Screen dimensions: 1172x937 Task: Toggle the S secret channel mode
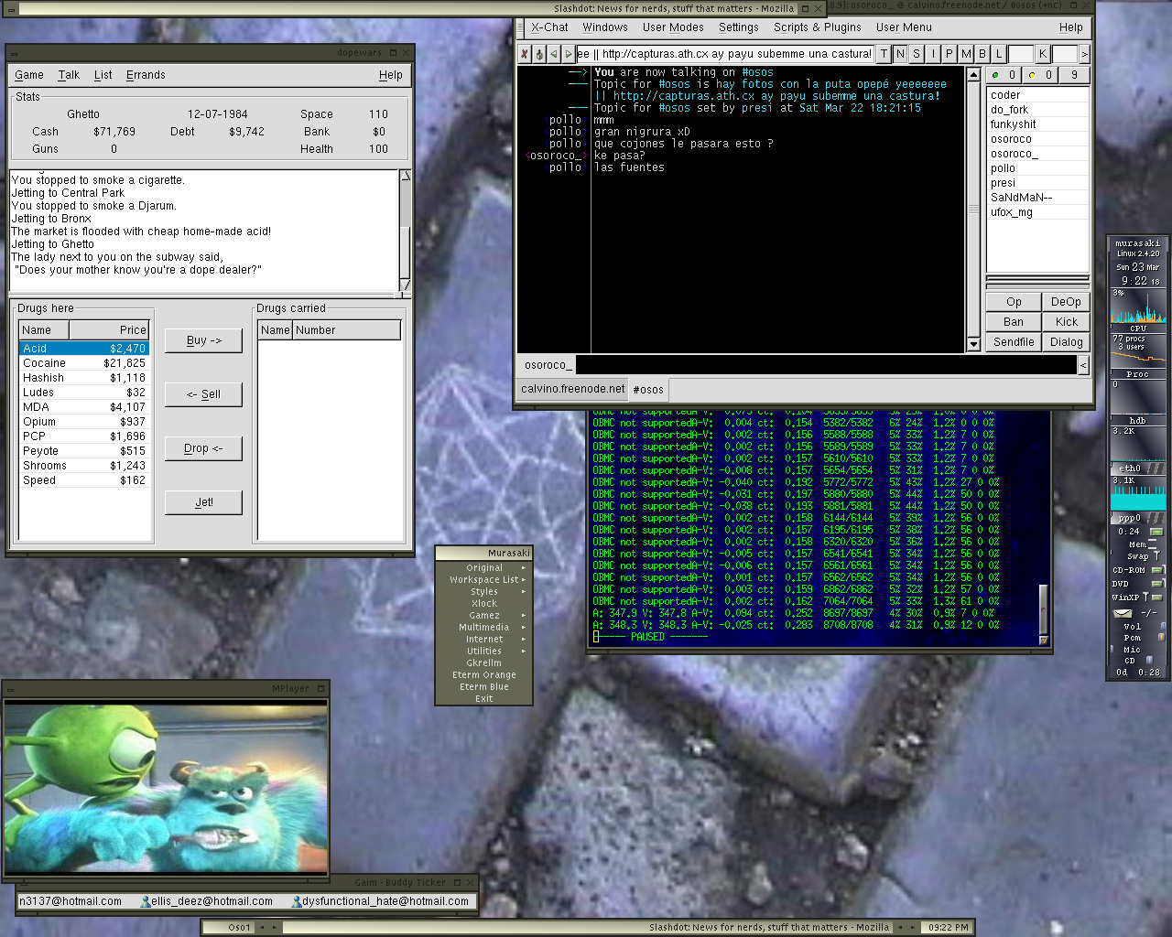(917, 54)
